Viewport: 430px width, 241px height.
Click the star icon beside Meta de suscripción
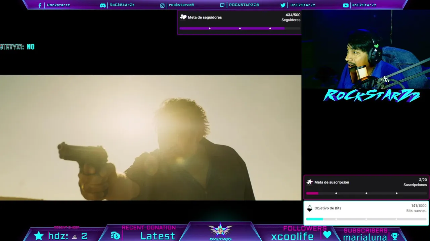tap(310, 182)
